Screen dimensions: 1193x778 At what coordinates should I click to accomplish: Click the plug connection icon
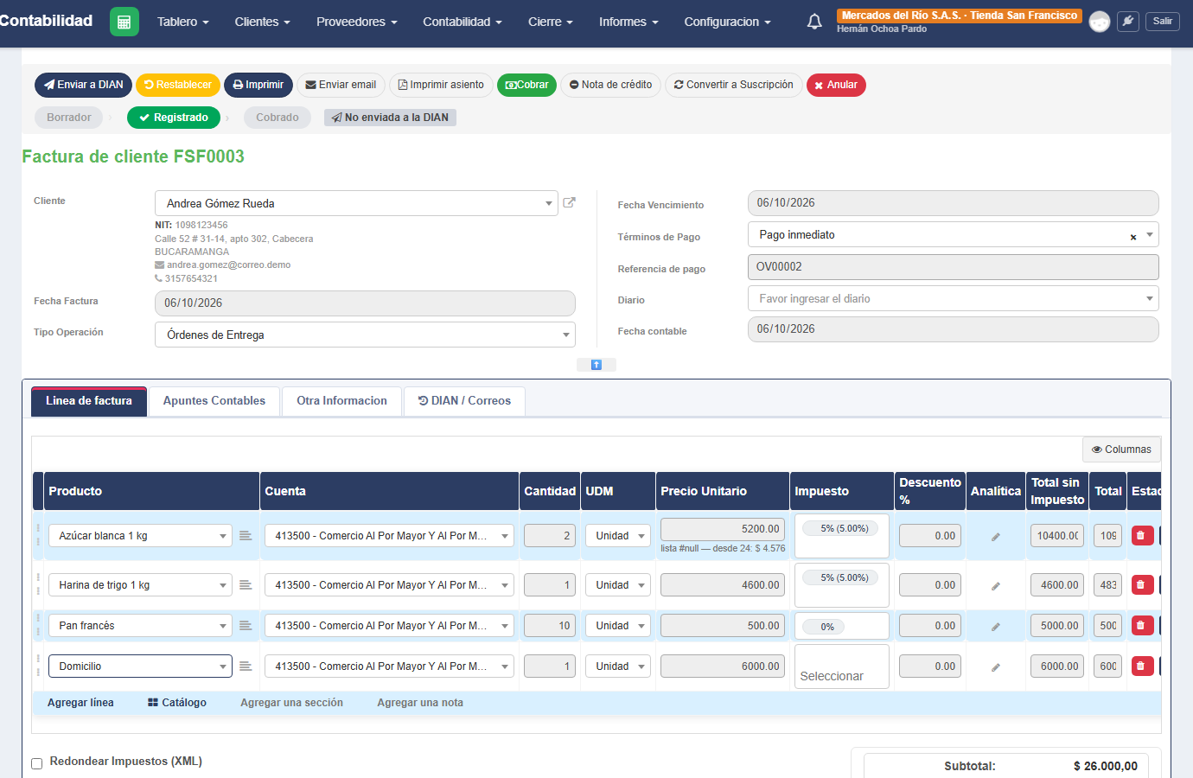click(1128, 22)
